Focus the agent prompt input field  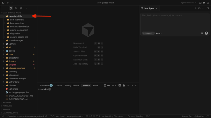coord(175,22)
